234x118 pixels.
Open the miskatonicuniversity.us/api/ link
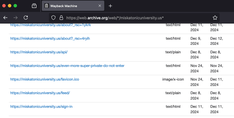pos(39,52)
